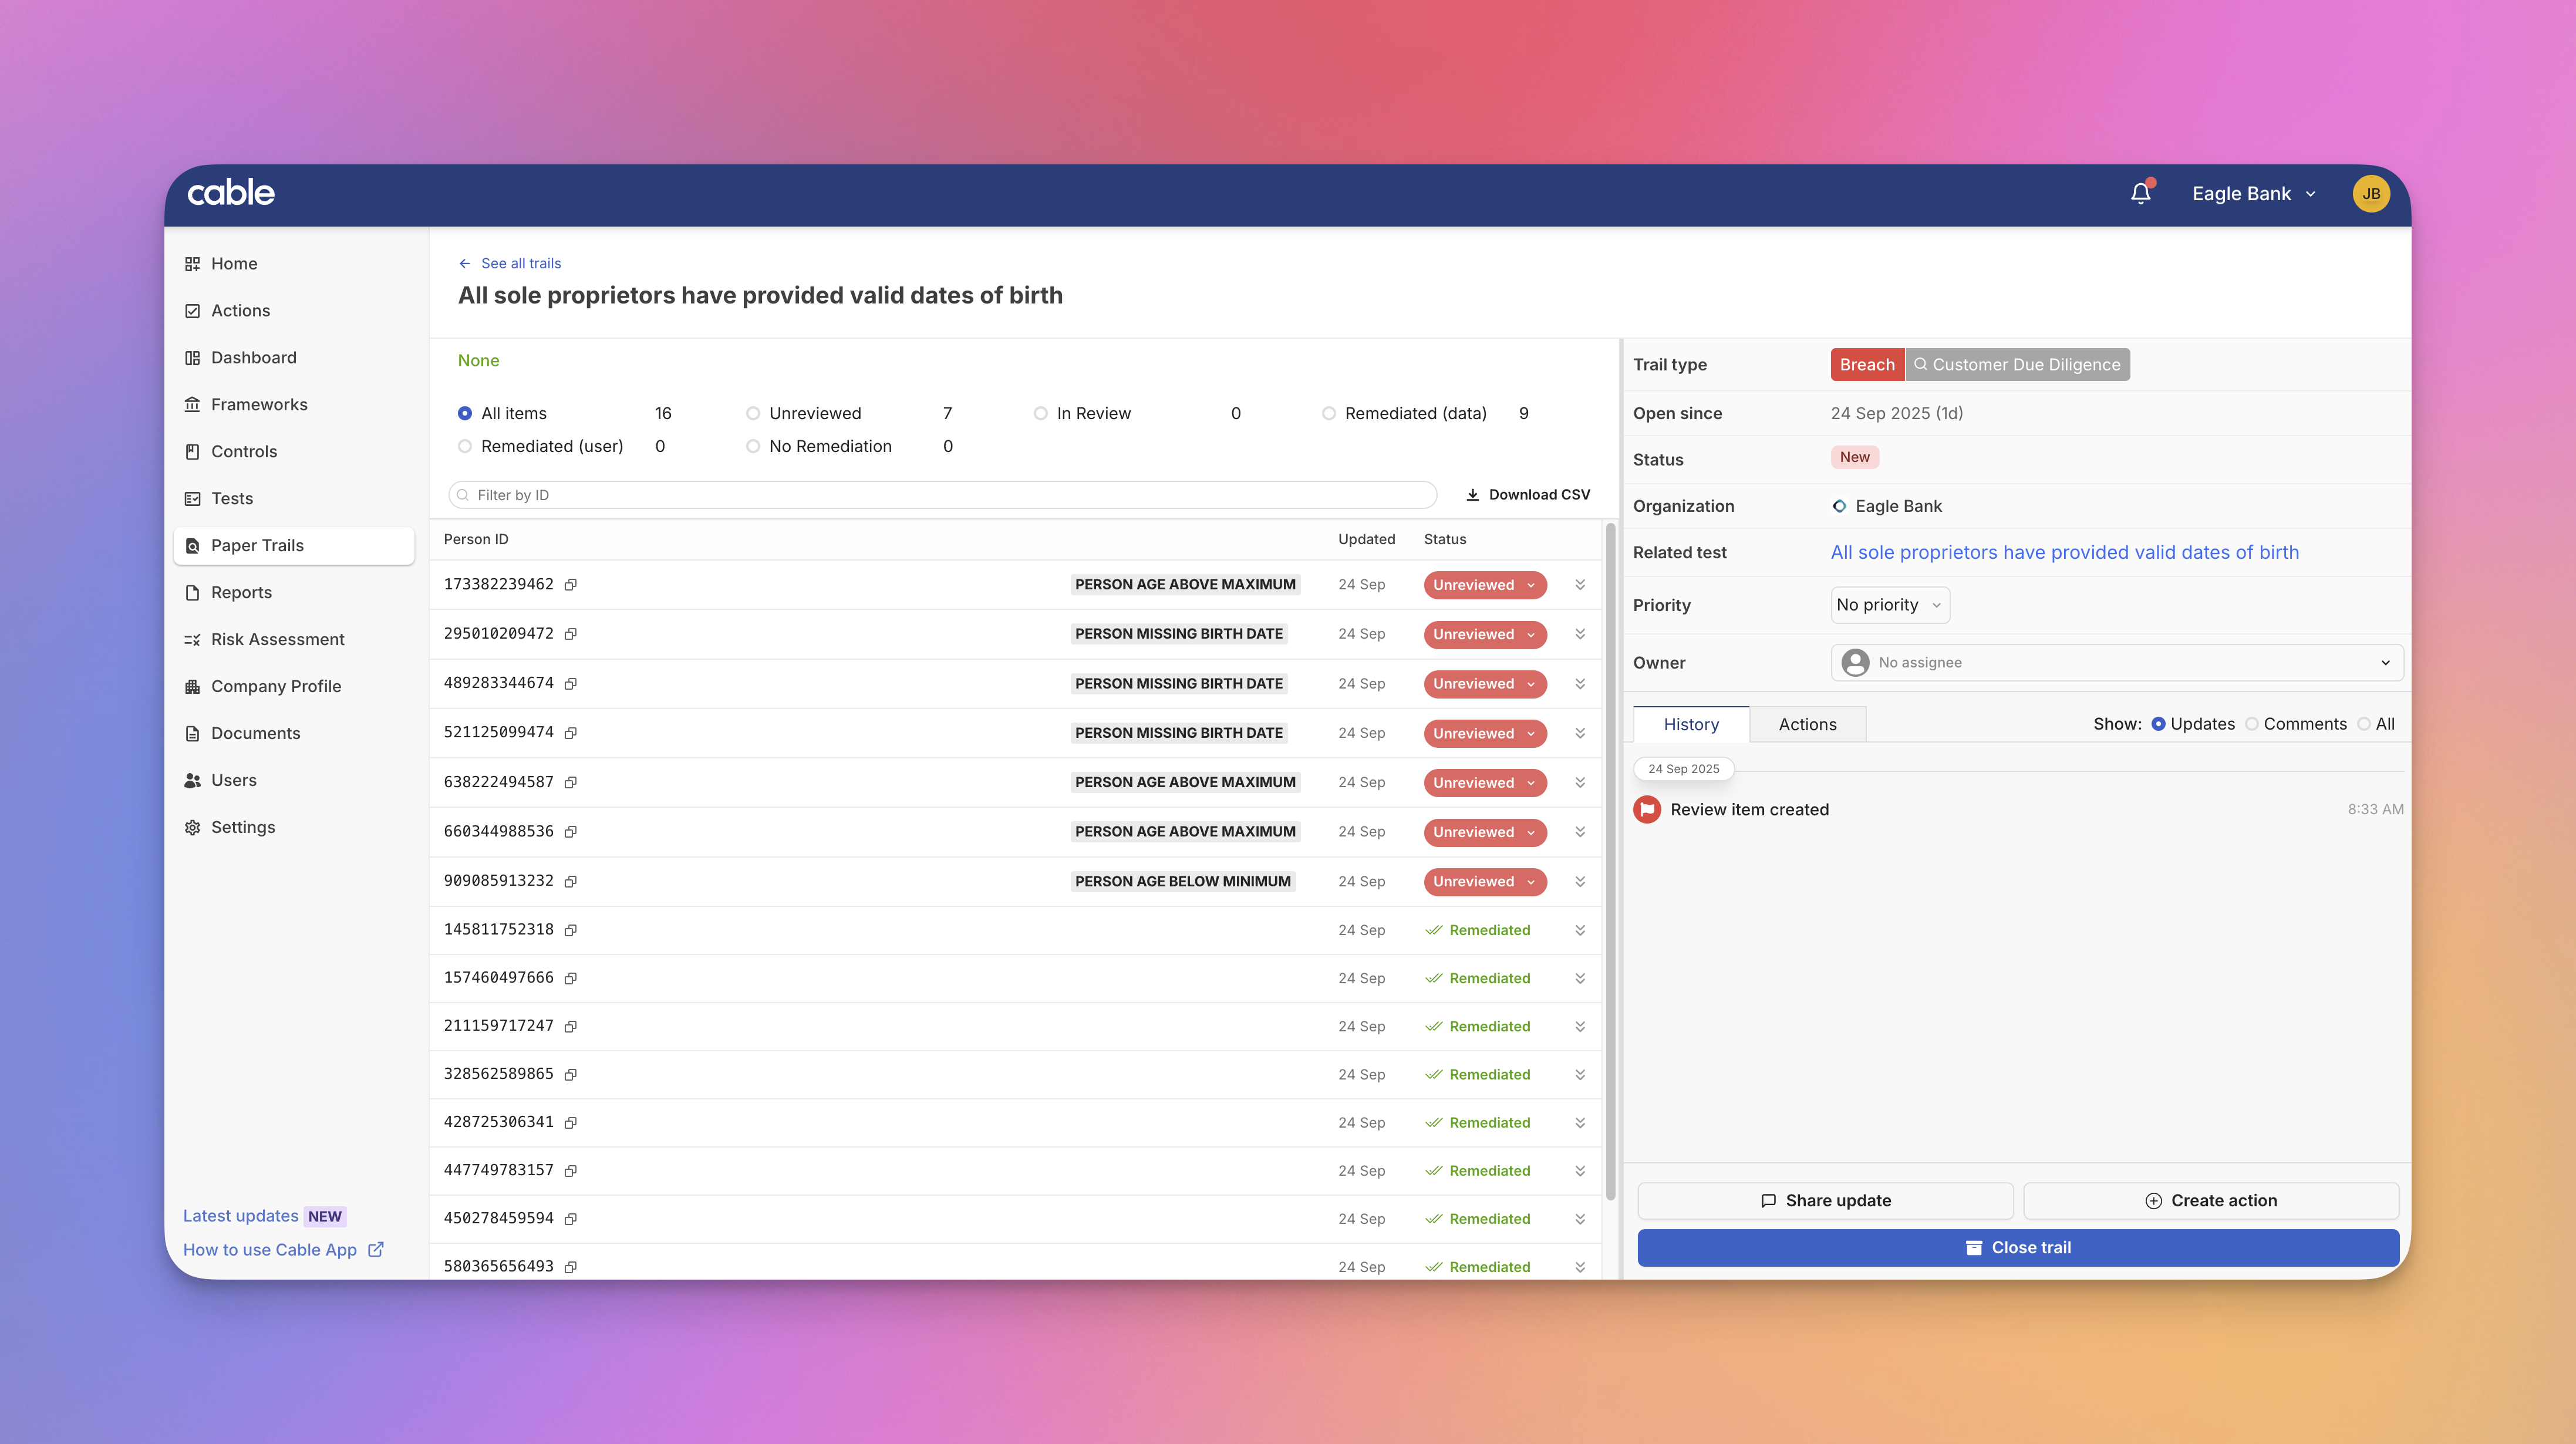
Task: Open the Owner assignee dropdown
Action: (2116, 662)
